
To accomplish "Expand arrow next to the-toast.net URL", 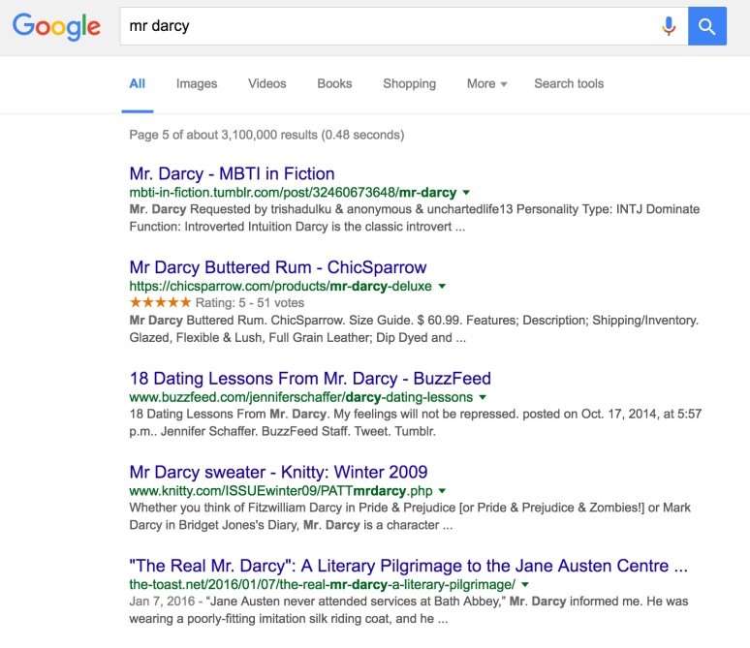I will [x=525, y=584].
